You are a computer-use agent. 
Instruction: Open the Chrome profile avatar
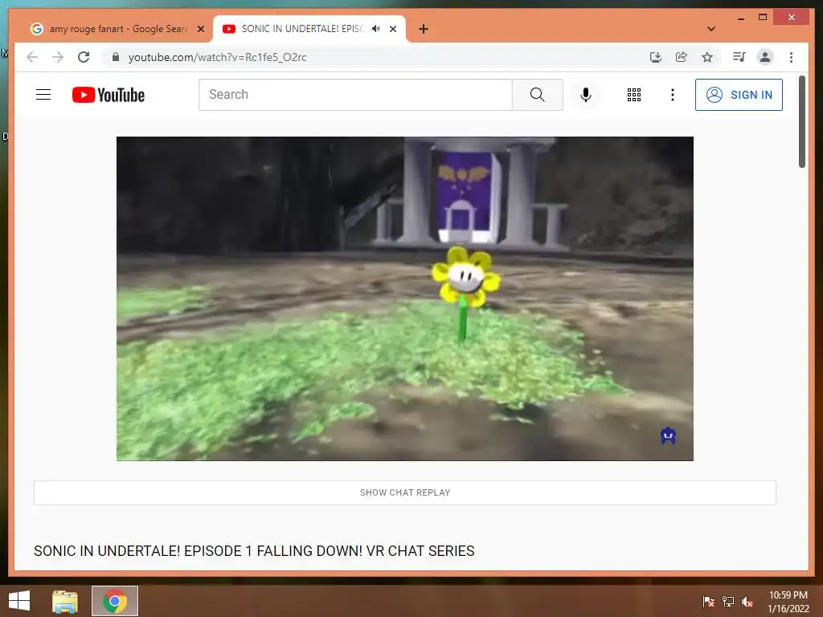pyautogui.click(x=765, y=57)
